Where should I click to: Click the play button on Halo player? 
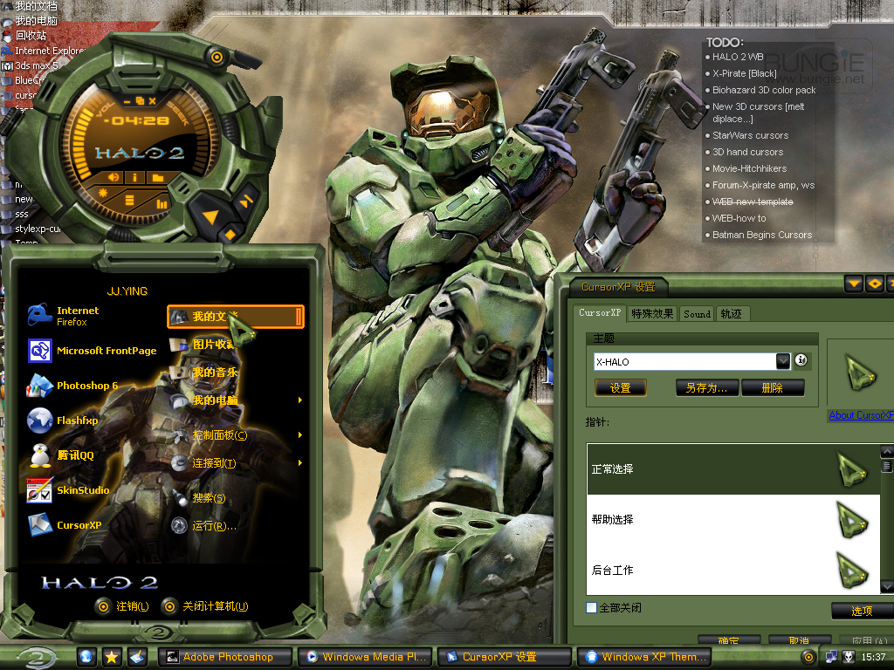click(210, 216)
